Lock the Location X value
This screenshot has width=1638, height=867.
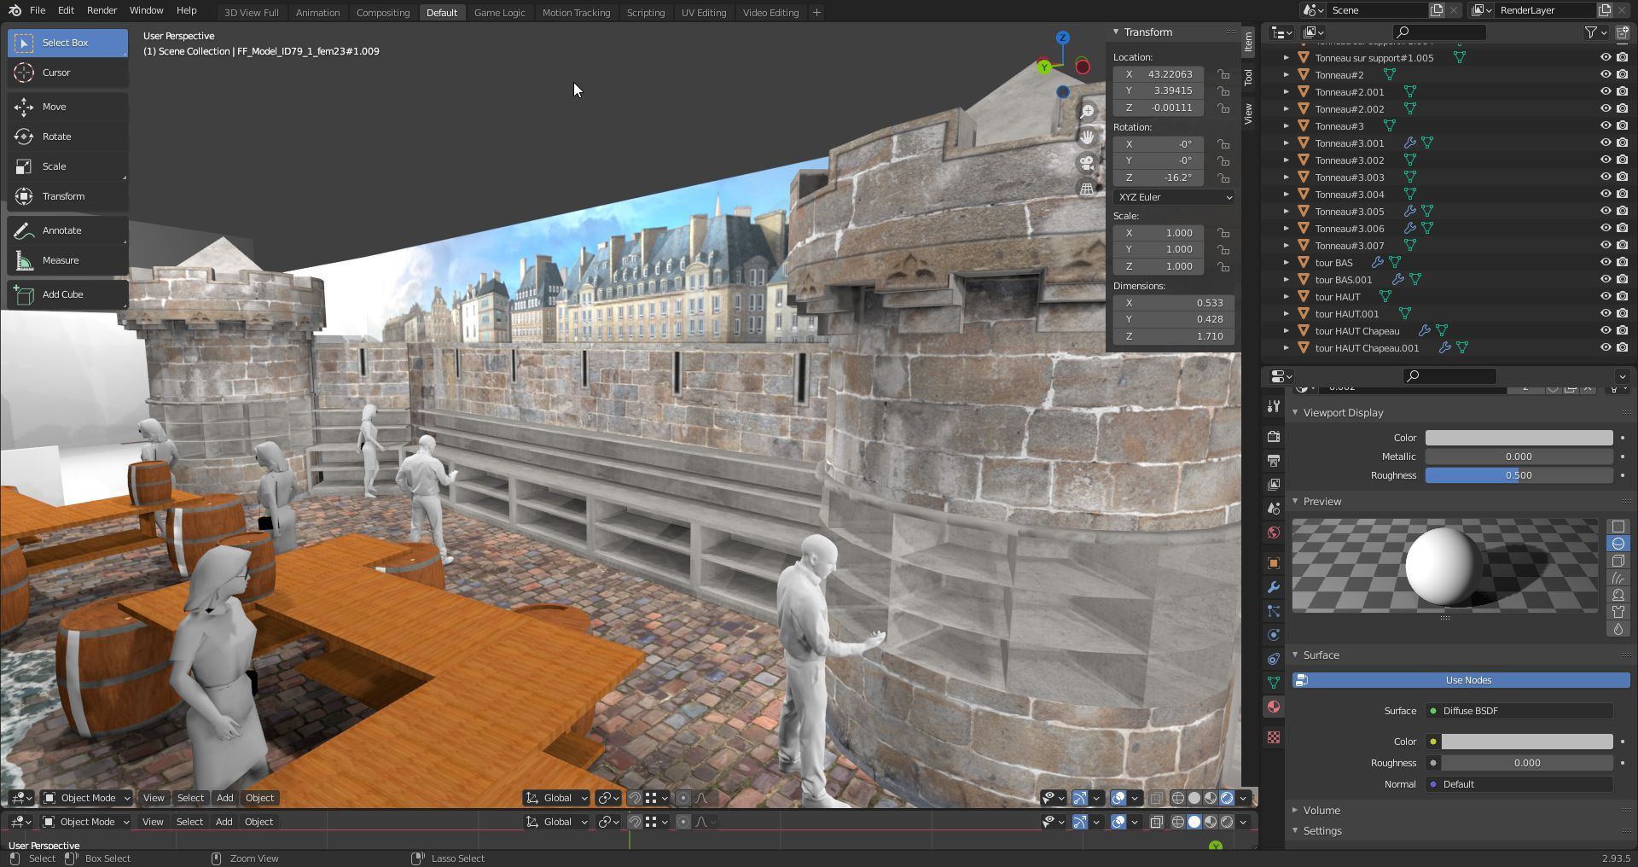pos(1223,74)
